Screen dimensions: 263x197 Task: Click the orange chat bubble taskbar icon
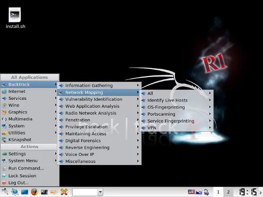pyautogui.click(x=53, y=192)
